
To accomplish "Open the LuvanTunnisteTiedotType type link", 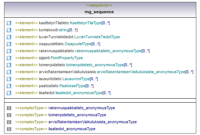I will (97, 37).
